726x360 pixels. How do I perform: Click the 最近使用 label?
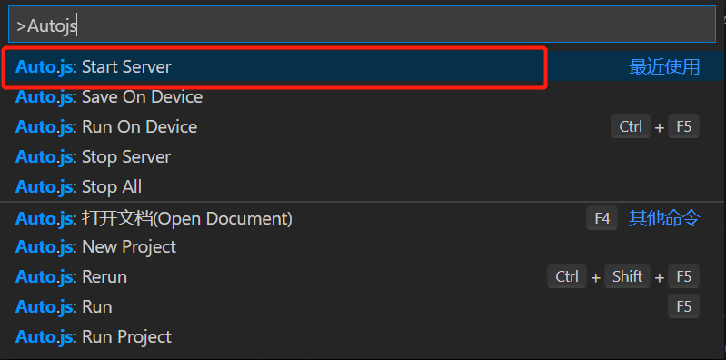664,67
